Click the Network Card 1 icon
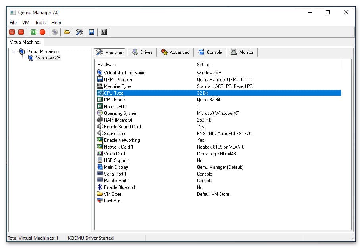The height and width of the screenshot is (248, 362). [x=100, y=147]
